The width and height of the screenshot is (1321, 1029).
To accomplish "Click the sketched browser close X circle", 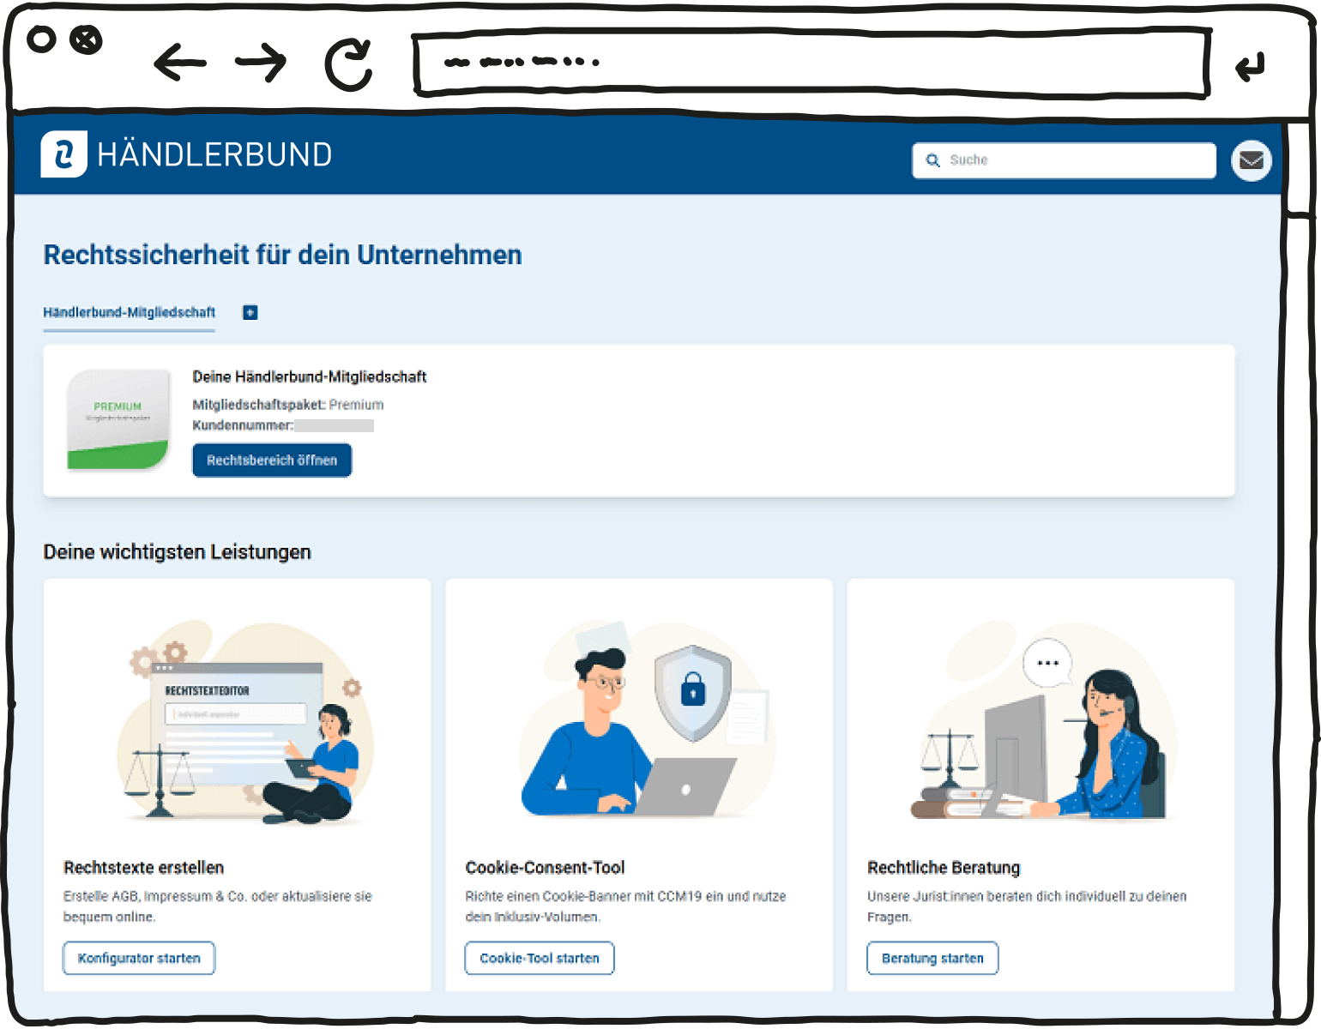I will pos(86,39).
